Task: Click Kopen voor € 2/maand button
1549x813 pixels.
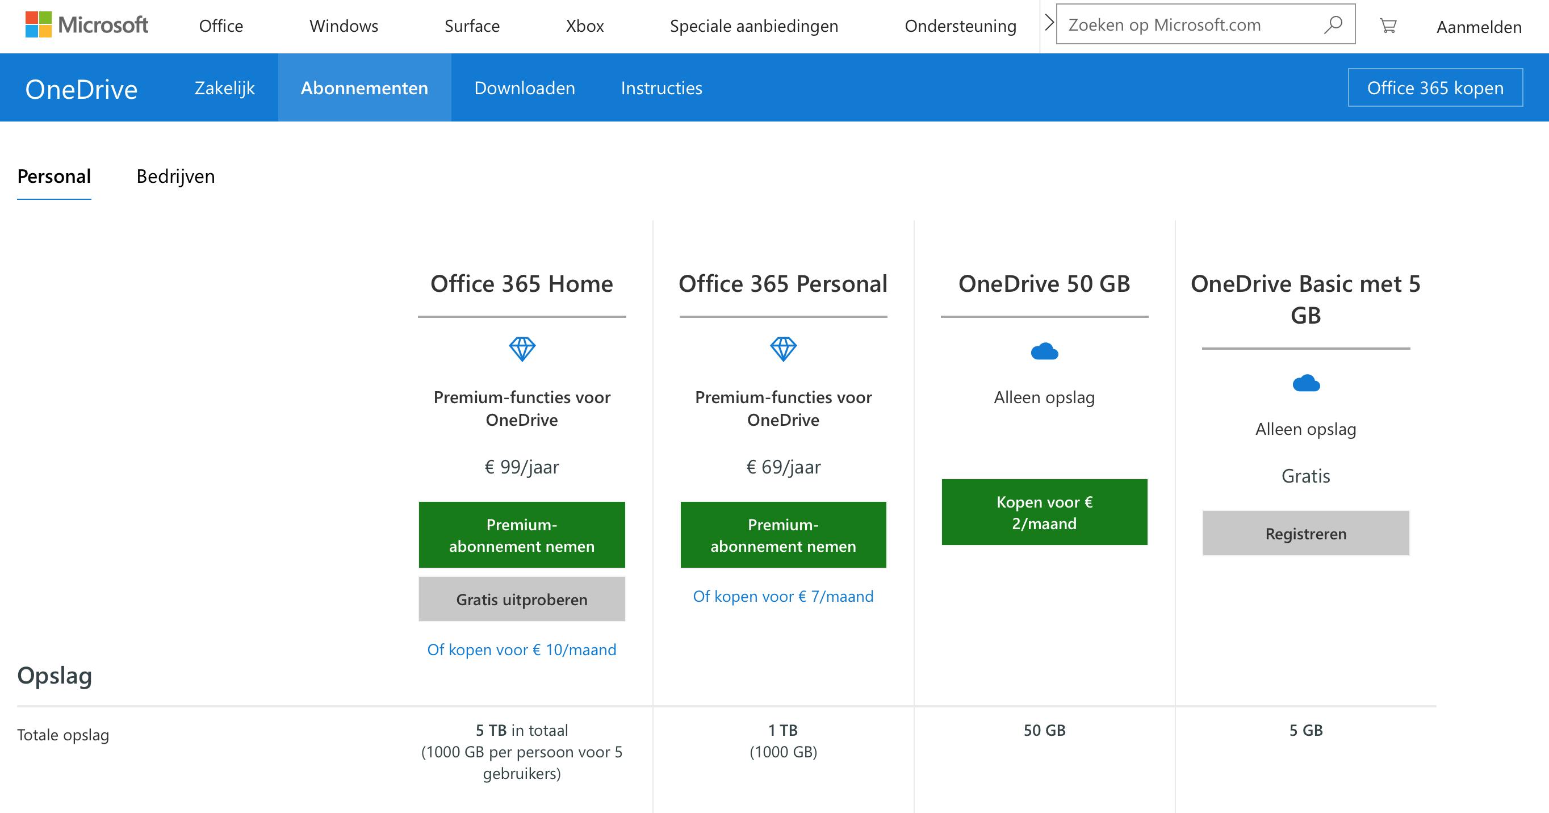Action: (1044, 512)
